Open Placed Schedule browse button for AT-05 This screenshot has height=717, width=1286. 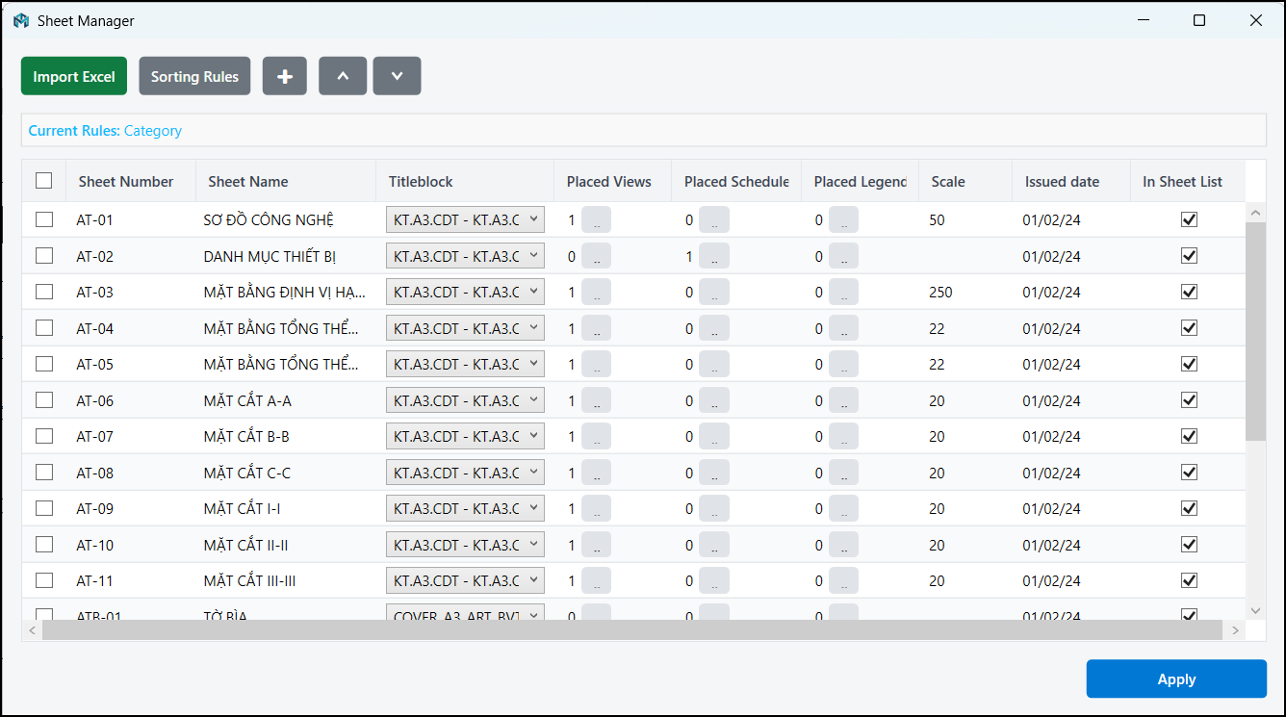click(x=714, y=365)
